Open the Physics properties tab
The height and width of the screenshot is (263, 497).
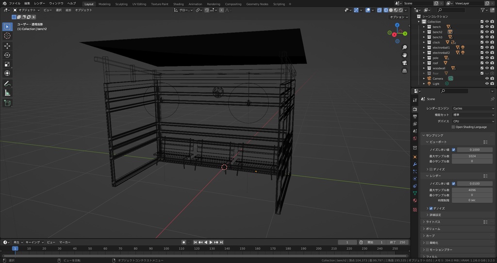[x=415, y=179]
